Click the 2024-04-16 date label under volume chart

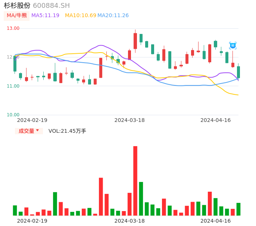215,221
